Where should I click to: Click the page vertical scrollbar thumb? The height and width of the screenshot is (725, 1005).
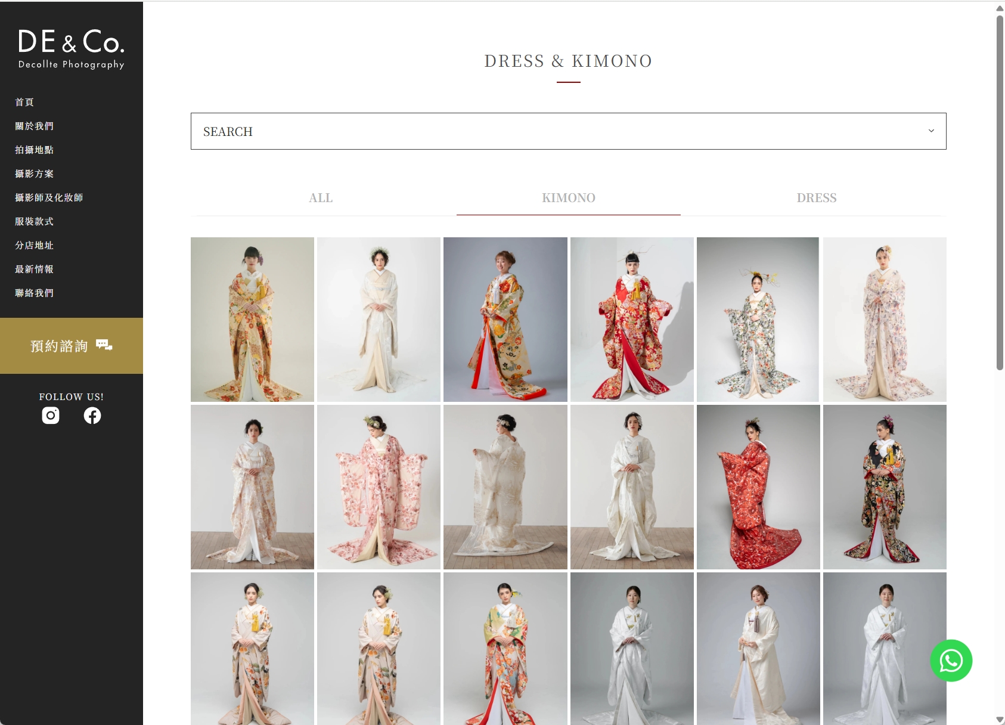coord(1000,193)
